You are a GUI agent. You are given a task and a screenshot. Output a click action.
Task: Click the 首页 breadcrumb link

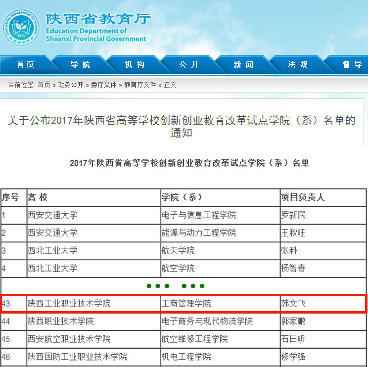44,85
